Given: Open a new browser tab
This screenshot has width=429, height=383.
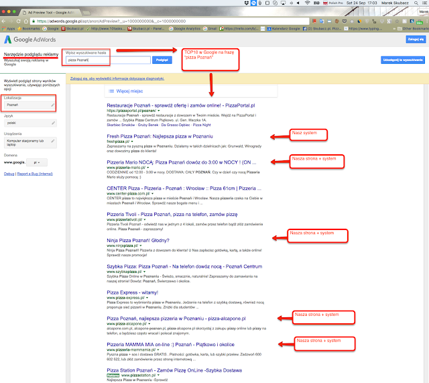Looking at the screenshot, I should (86, 13).
